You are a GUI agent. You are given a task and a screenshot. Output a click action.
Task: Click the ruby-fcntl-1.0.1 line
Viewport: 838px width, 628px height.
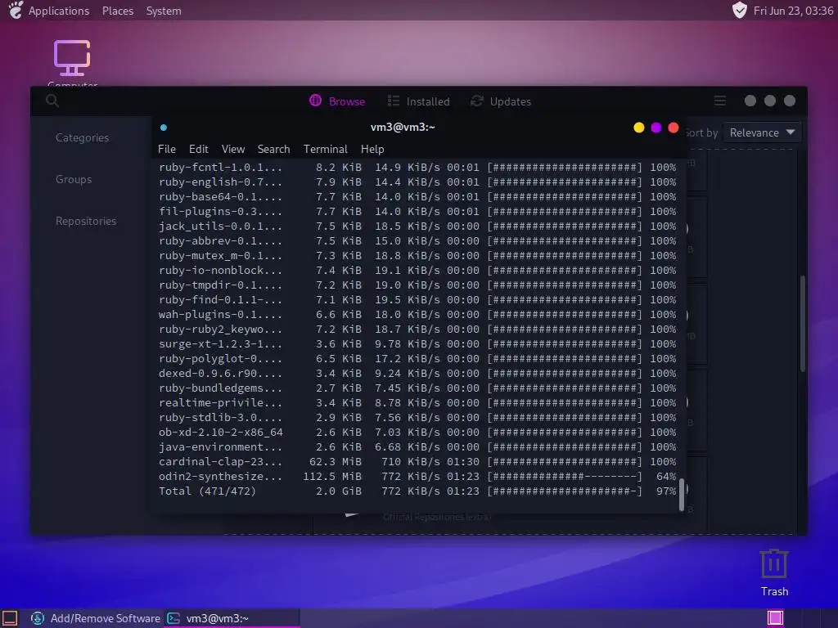click(x=417, y=167)
